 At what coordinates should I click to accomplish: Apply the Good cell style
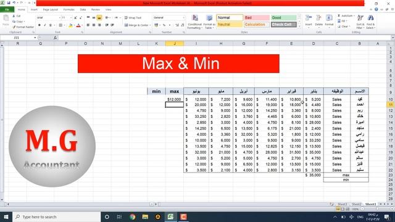click(x=284, y=18)
